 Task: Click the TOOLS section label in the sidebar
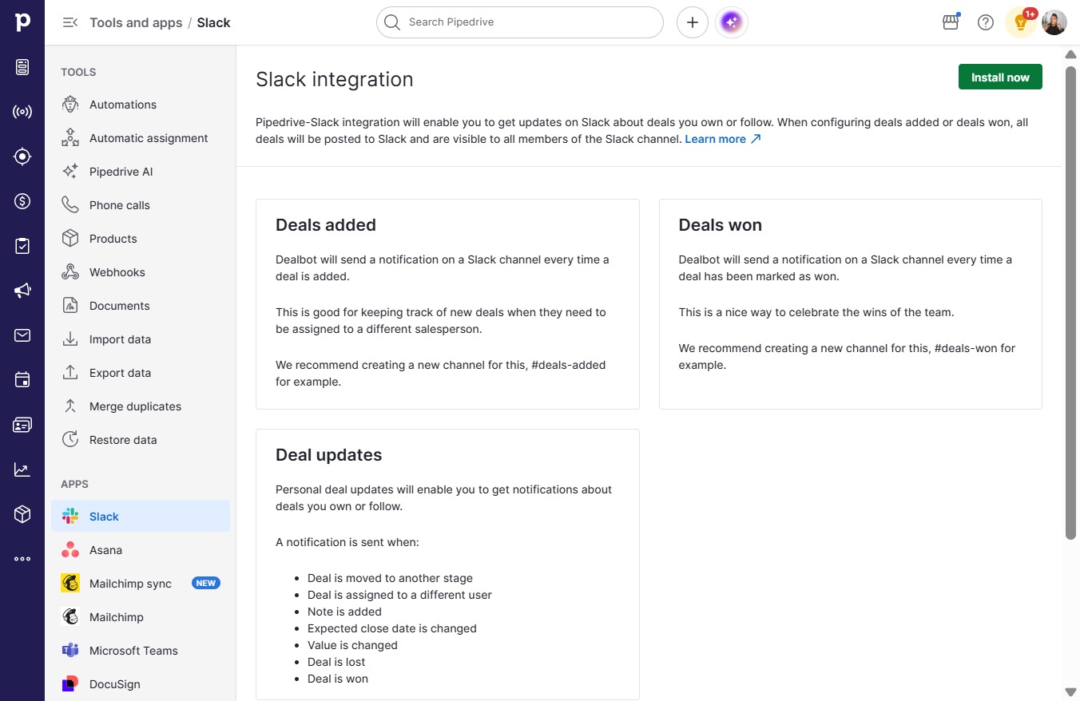78,72
